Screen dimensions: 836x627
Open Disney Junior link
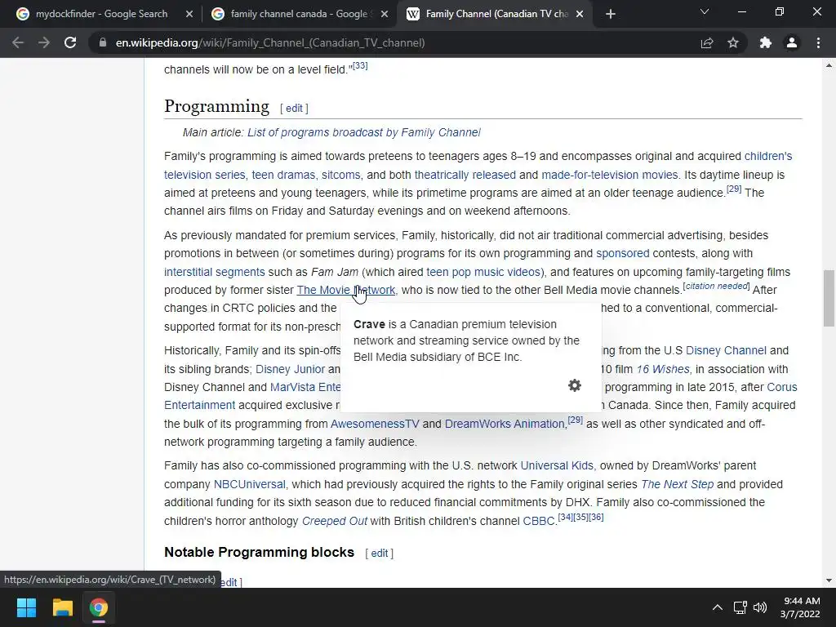tap(290, 370)
